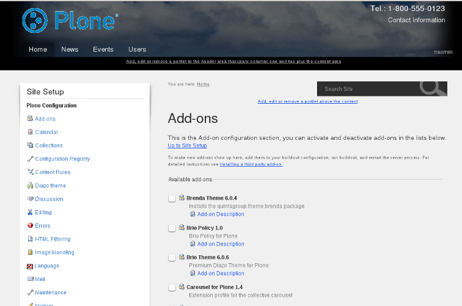Viewport: 462px width, 306px height.
Task: Click 'Premium Diazo Theme for Plone' text
Action: (229, 265)
